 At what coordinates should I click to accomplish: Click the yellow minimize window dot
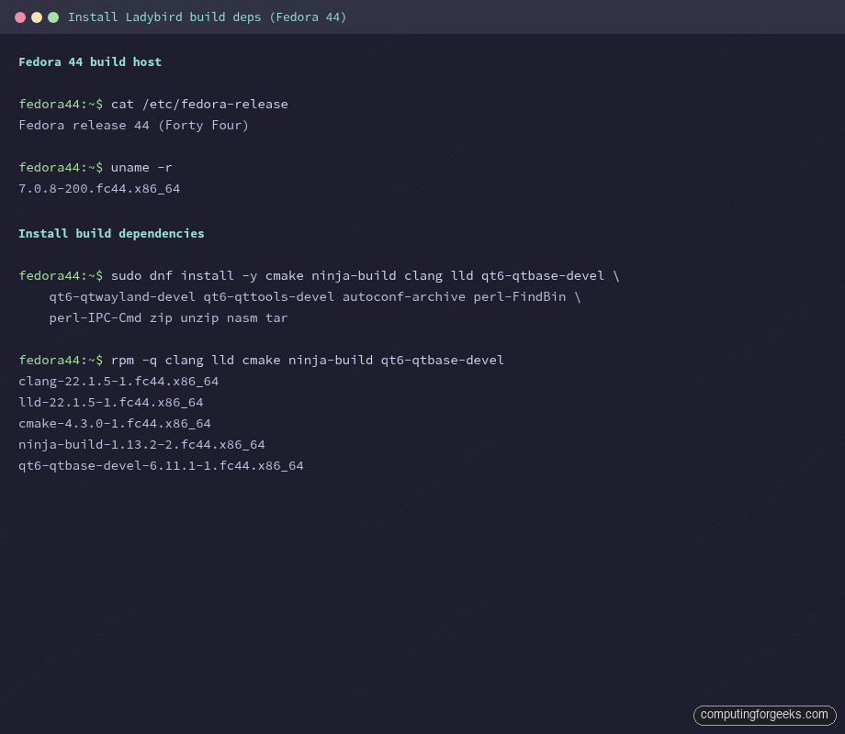point(37,17)
